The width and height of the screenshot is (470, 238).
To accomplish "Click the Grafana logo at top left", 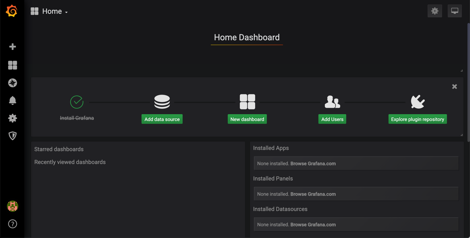I will [x=12, y=11].
